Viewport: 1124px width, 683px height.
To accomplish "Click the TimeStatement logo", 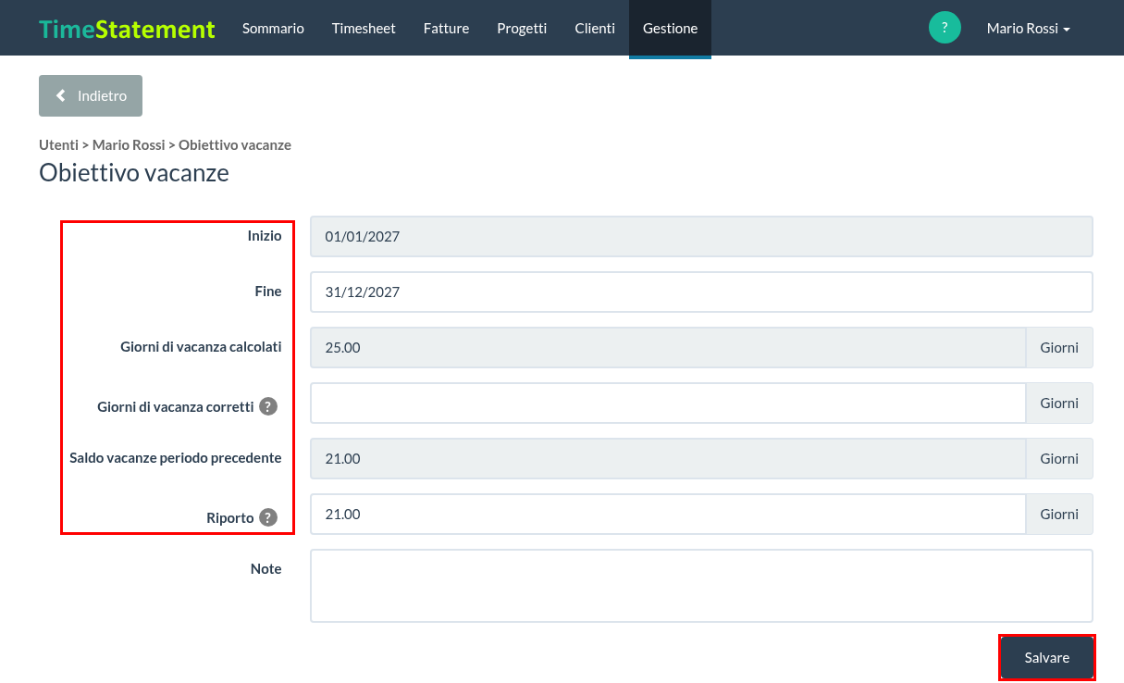I will point(127,29).
